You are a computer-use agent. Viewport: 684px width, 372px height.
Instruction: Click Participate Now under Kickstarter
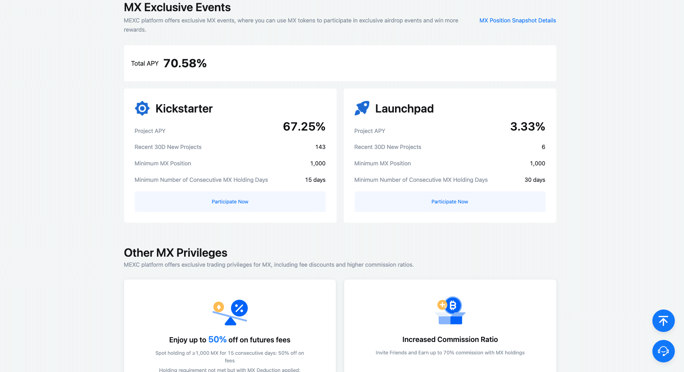click(230, 201)
